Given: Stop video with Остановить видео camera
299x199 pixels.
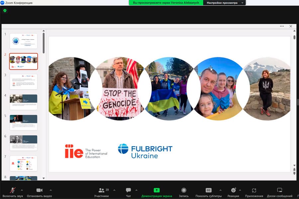Looking at the screenshot, I should 39,192.
